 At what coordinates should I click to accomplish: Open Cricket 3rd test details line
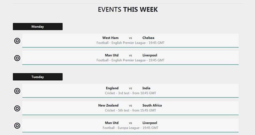tap(130, 93)
